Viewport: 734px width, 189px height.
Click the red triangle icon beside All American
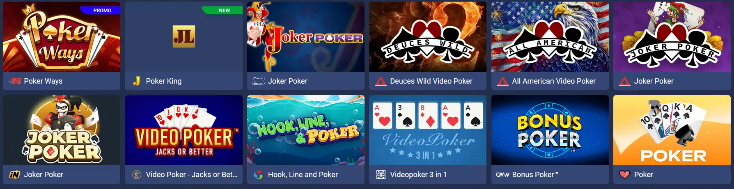(x=502, y=81)
